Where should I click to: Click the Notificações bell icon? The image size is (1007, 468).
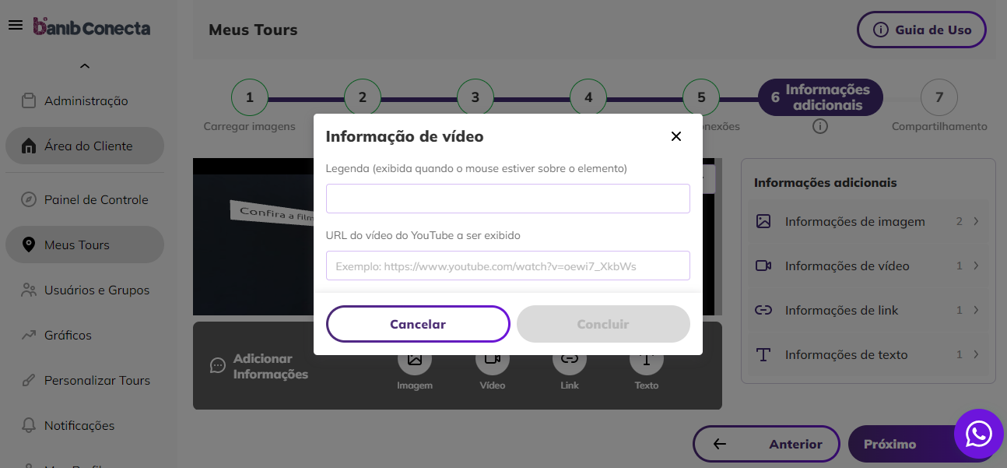pos(29,425)
